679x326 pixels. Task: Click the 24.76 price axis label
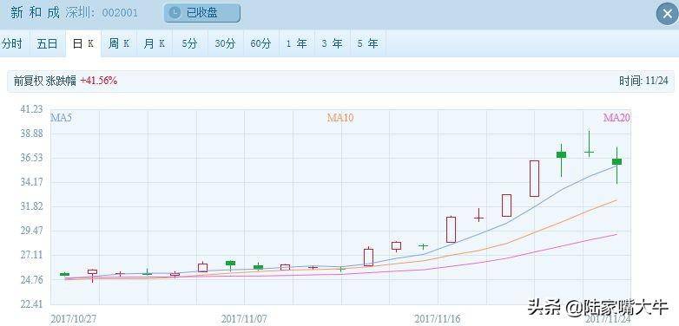pos(31,280)
